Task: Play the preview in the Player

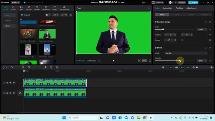Action: pyautogui.click(x=114, y=61)
